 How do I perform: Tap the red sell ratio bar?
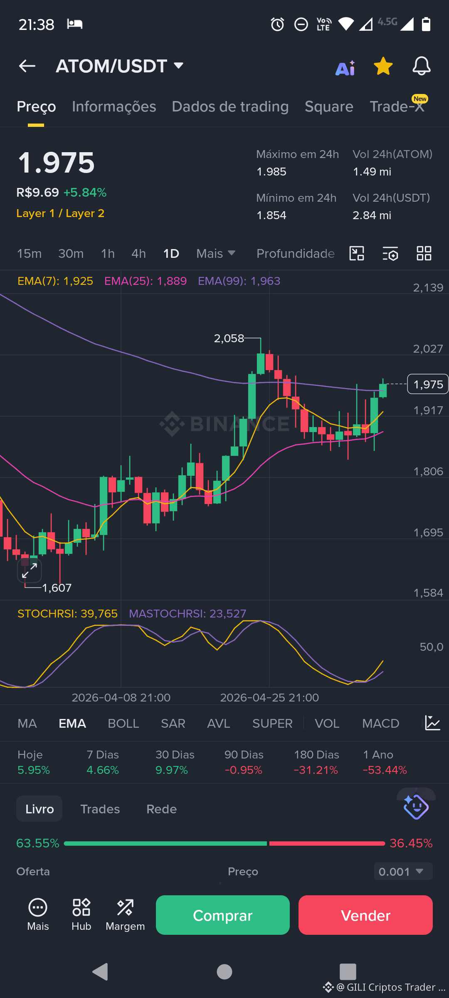coord(327,843)
